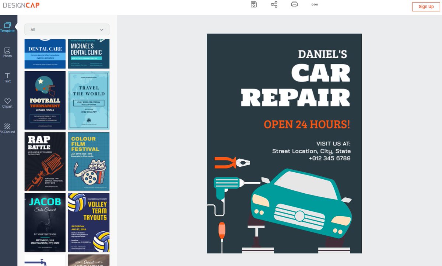Image resolution: width=442 pixels, height=266 pixels.
Task: Open the Template panel in the sidebar
Action: pos(7,27)
